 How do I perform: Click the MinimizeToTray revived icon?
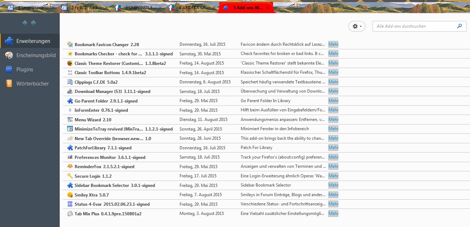pos(70,129)
